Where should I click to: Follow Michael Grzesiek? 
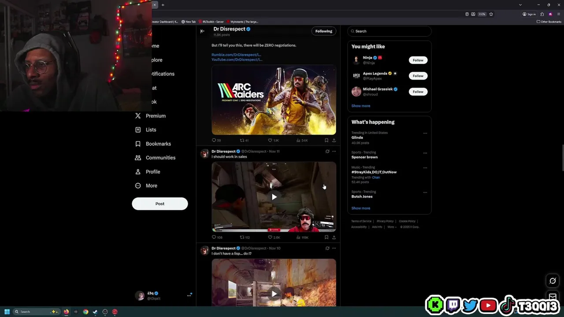pyautogui.click(x=418, y=92)
